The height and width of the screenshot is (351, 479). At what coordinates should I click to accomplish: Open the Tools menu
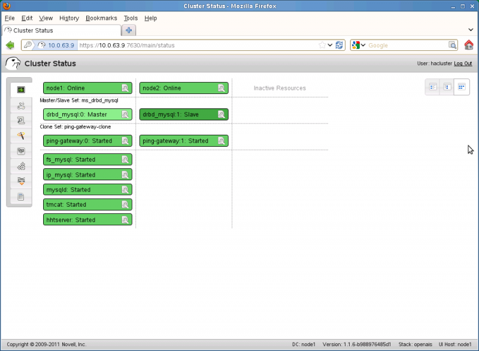(x=131, y=18)
